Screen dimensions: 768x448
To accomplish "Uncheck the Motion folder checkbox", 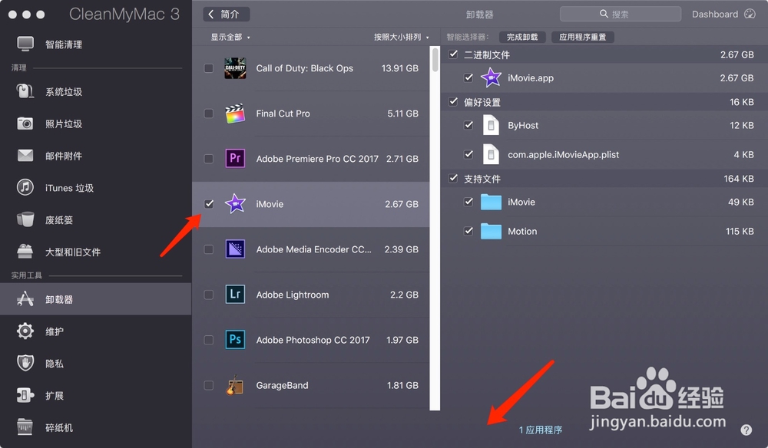I will [468, 232].
